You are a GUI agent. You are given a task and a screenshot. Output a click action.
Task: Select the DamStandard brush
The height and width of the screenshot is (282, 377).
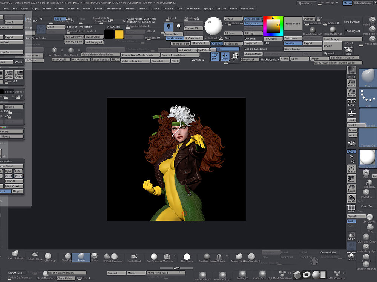pos(251,257)
